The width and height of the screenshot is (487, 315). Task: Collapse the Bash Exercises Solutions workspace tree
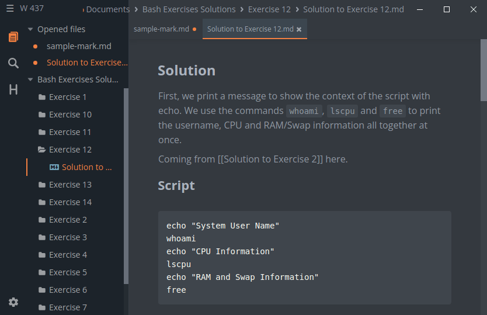30,79
